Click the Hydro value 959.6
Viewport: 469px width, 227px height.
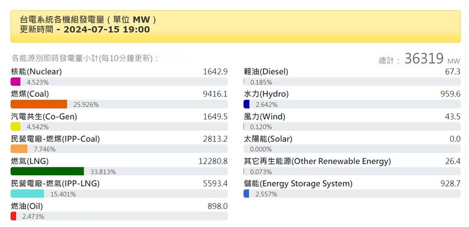click(450, 94)
